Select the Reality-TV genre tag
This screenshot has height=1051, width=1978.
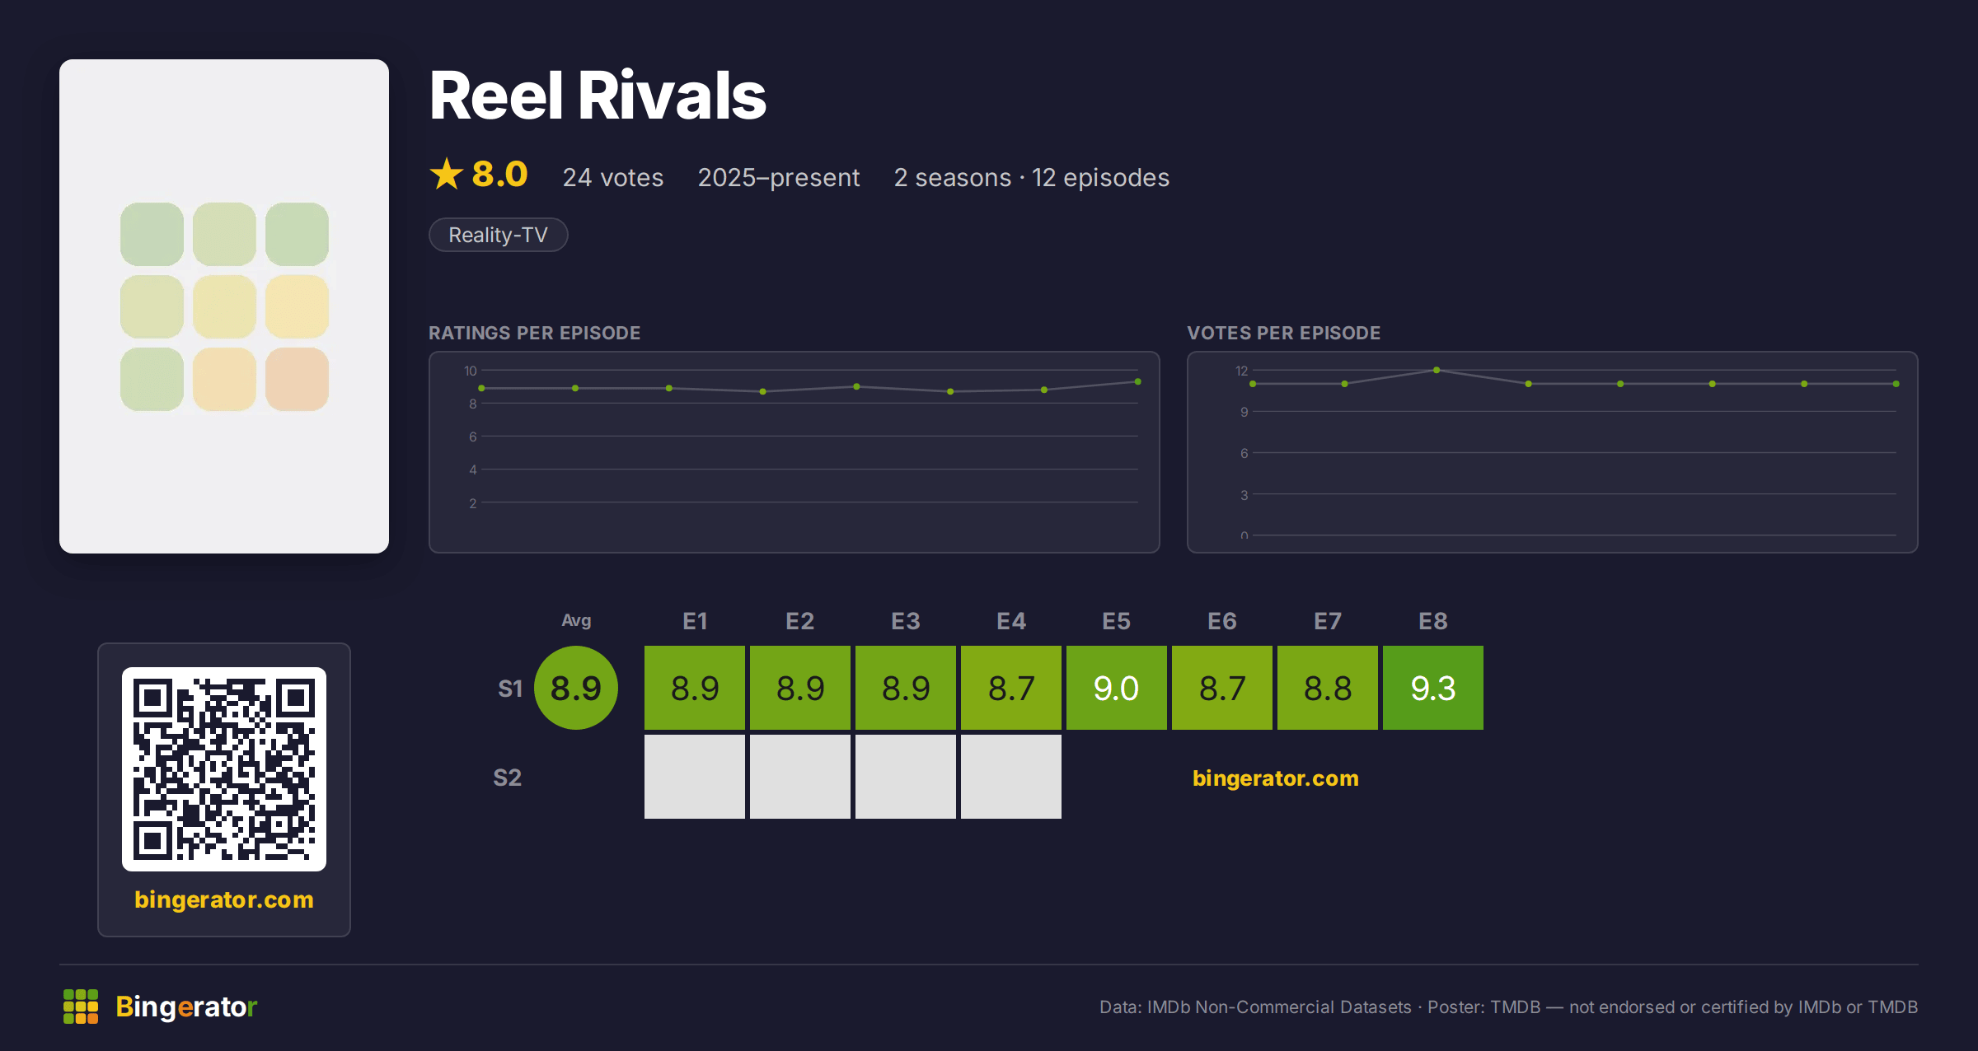point(498,235)
